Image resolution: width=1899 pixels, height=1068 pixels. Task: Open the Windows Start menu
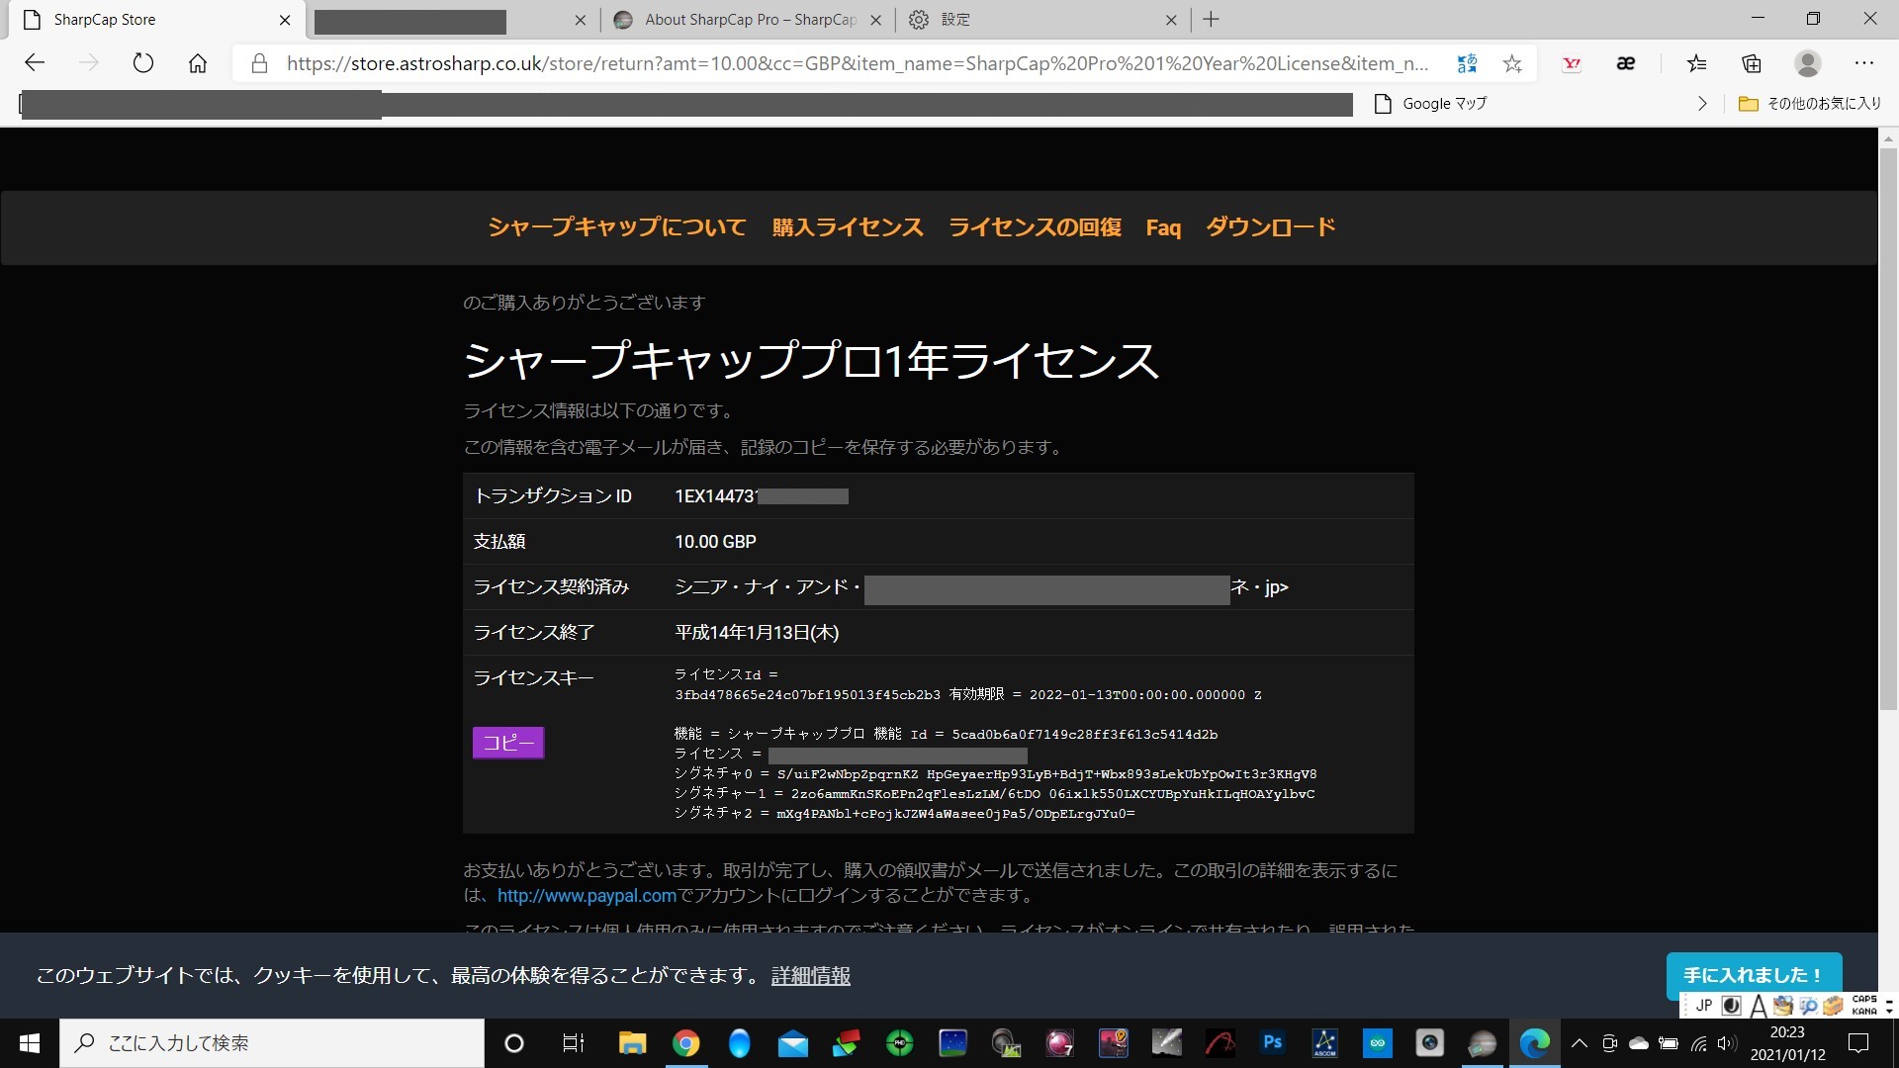click(x=30, y=1043)
